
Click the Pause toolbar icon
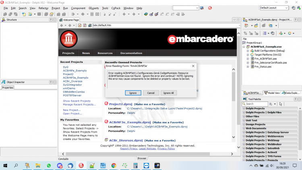[x=92, y=14]
